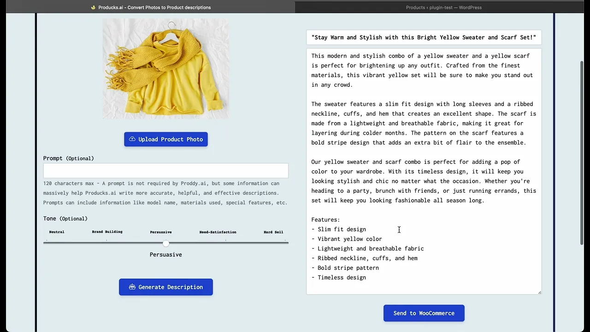Click the '- Vibrant yellow color' line
590x332 pixels.
(x=347, y=239)
